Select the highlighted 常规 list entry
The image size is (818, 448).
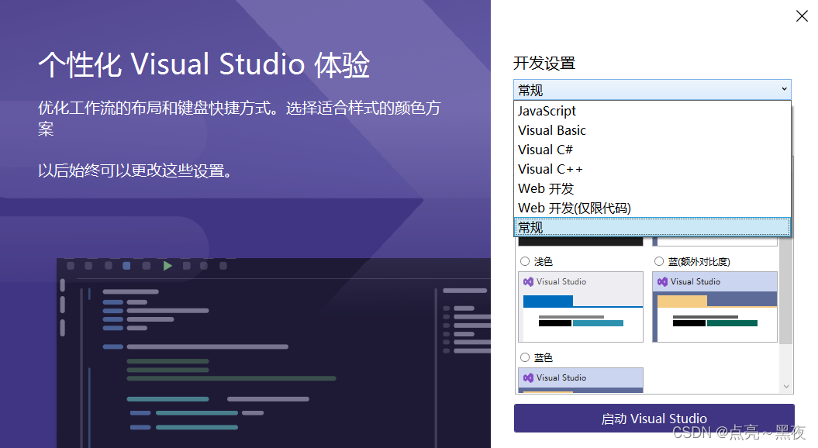(x=652, y=227)
